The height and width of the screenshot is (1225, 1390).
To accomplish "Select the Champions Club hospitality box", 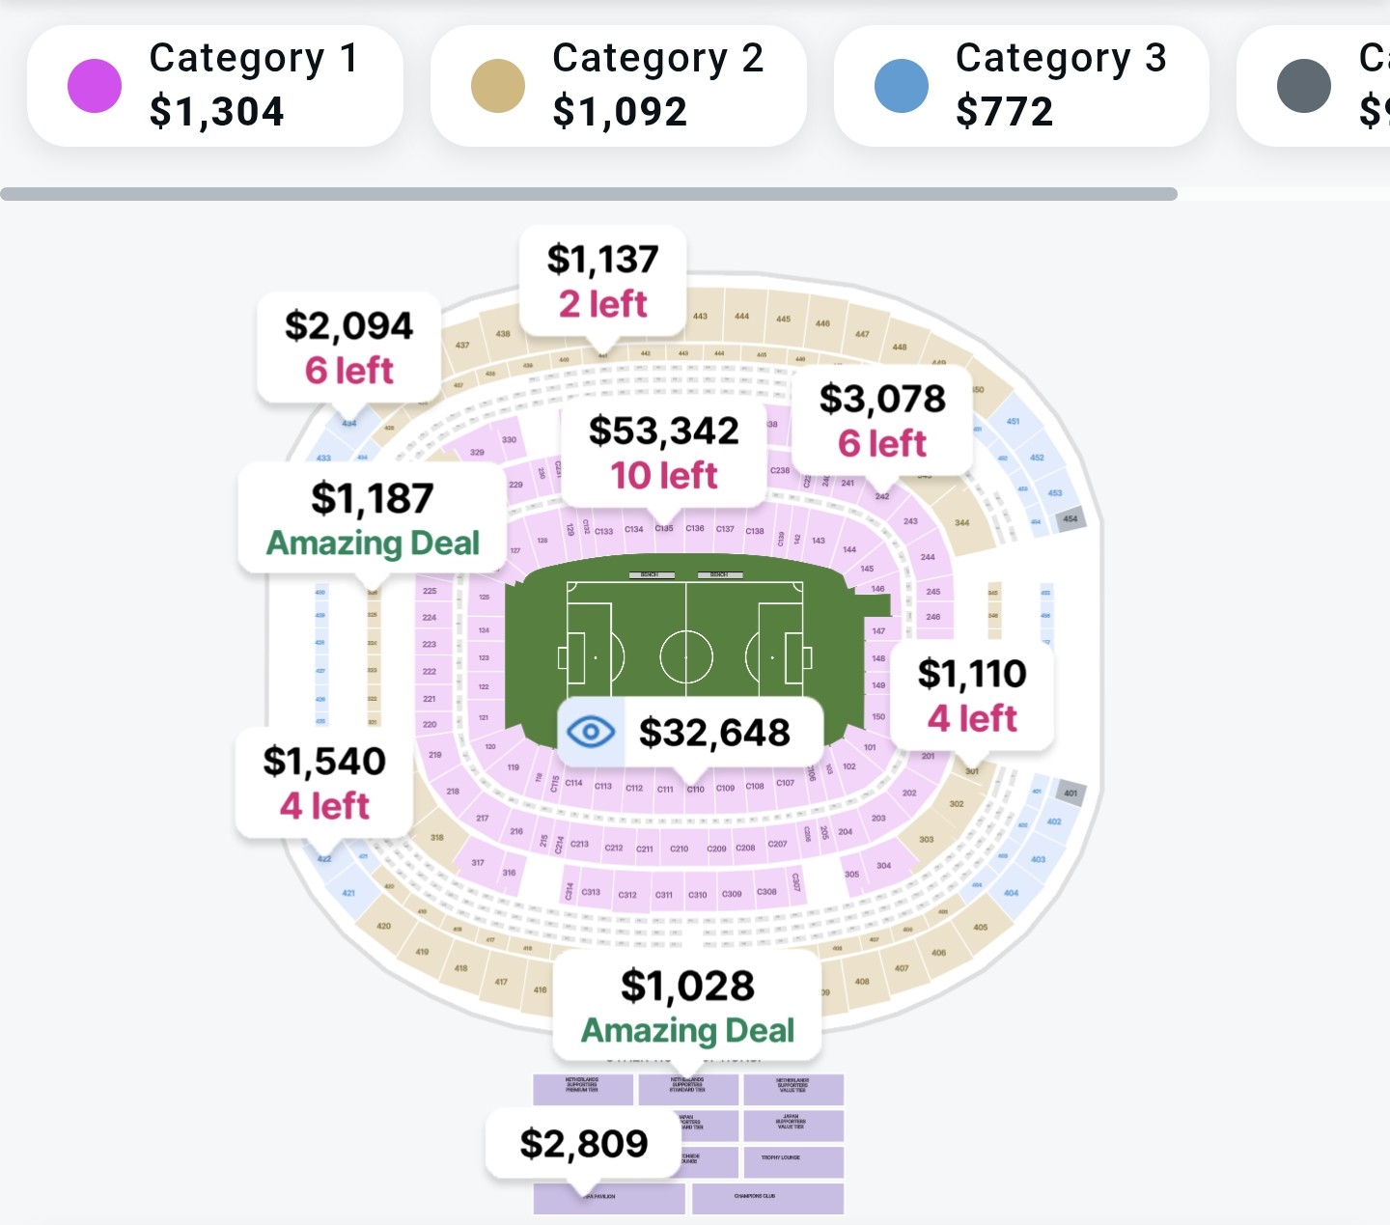I will pyautogui.click(x=766, y=1198).
